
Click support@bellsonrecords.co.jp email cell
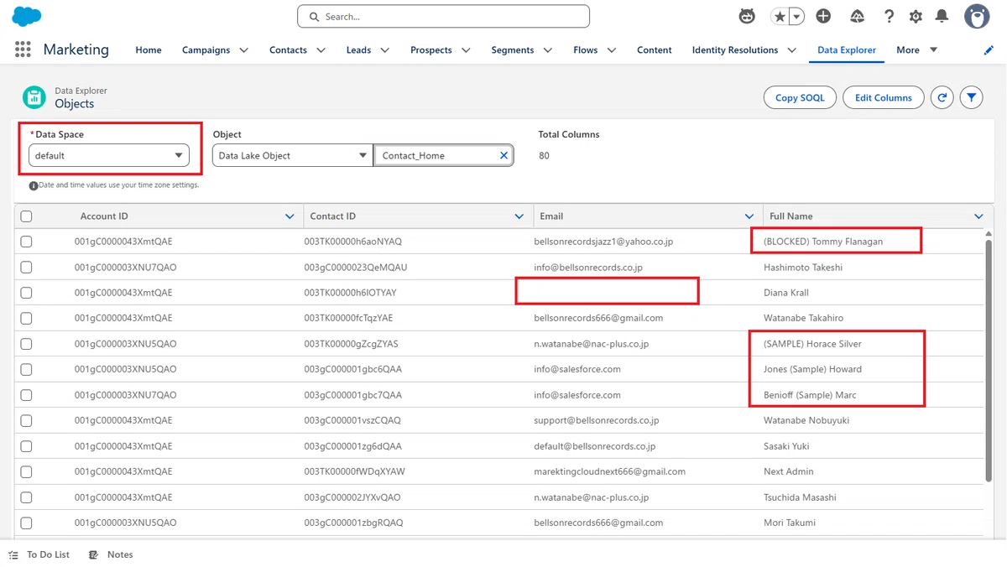click(597, 420)
